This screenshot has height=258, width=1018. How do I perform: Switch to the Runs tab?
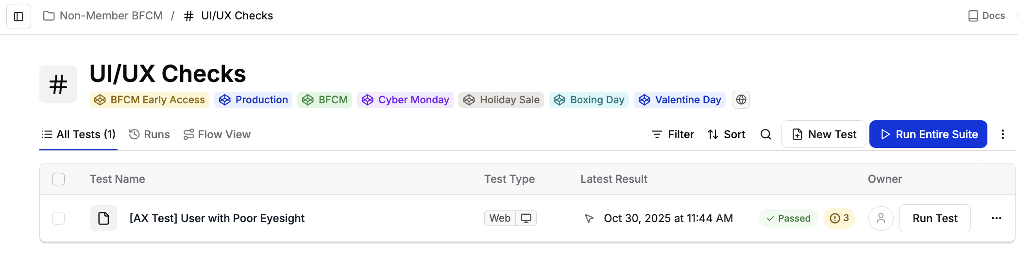[150, 134]
